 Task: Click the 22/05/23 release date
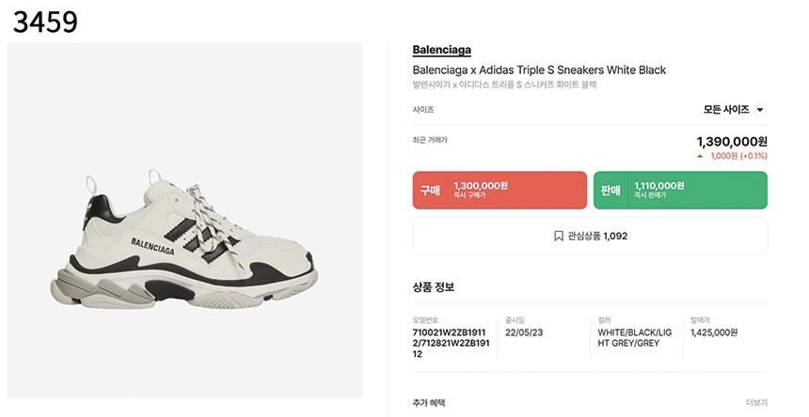[525, 332]
